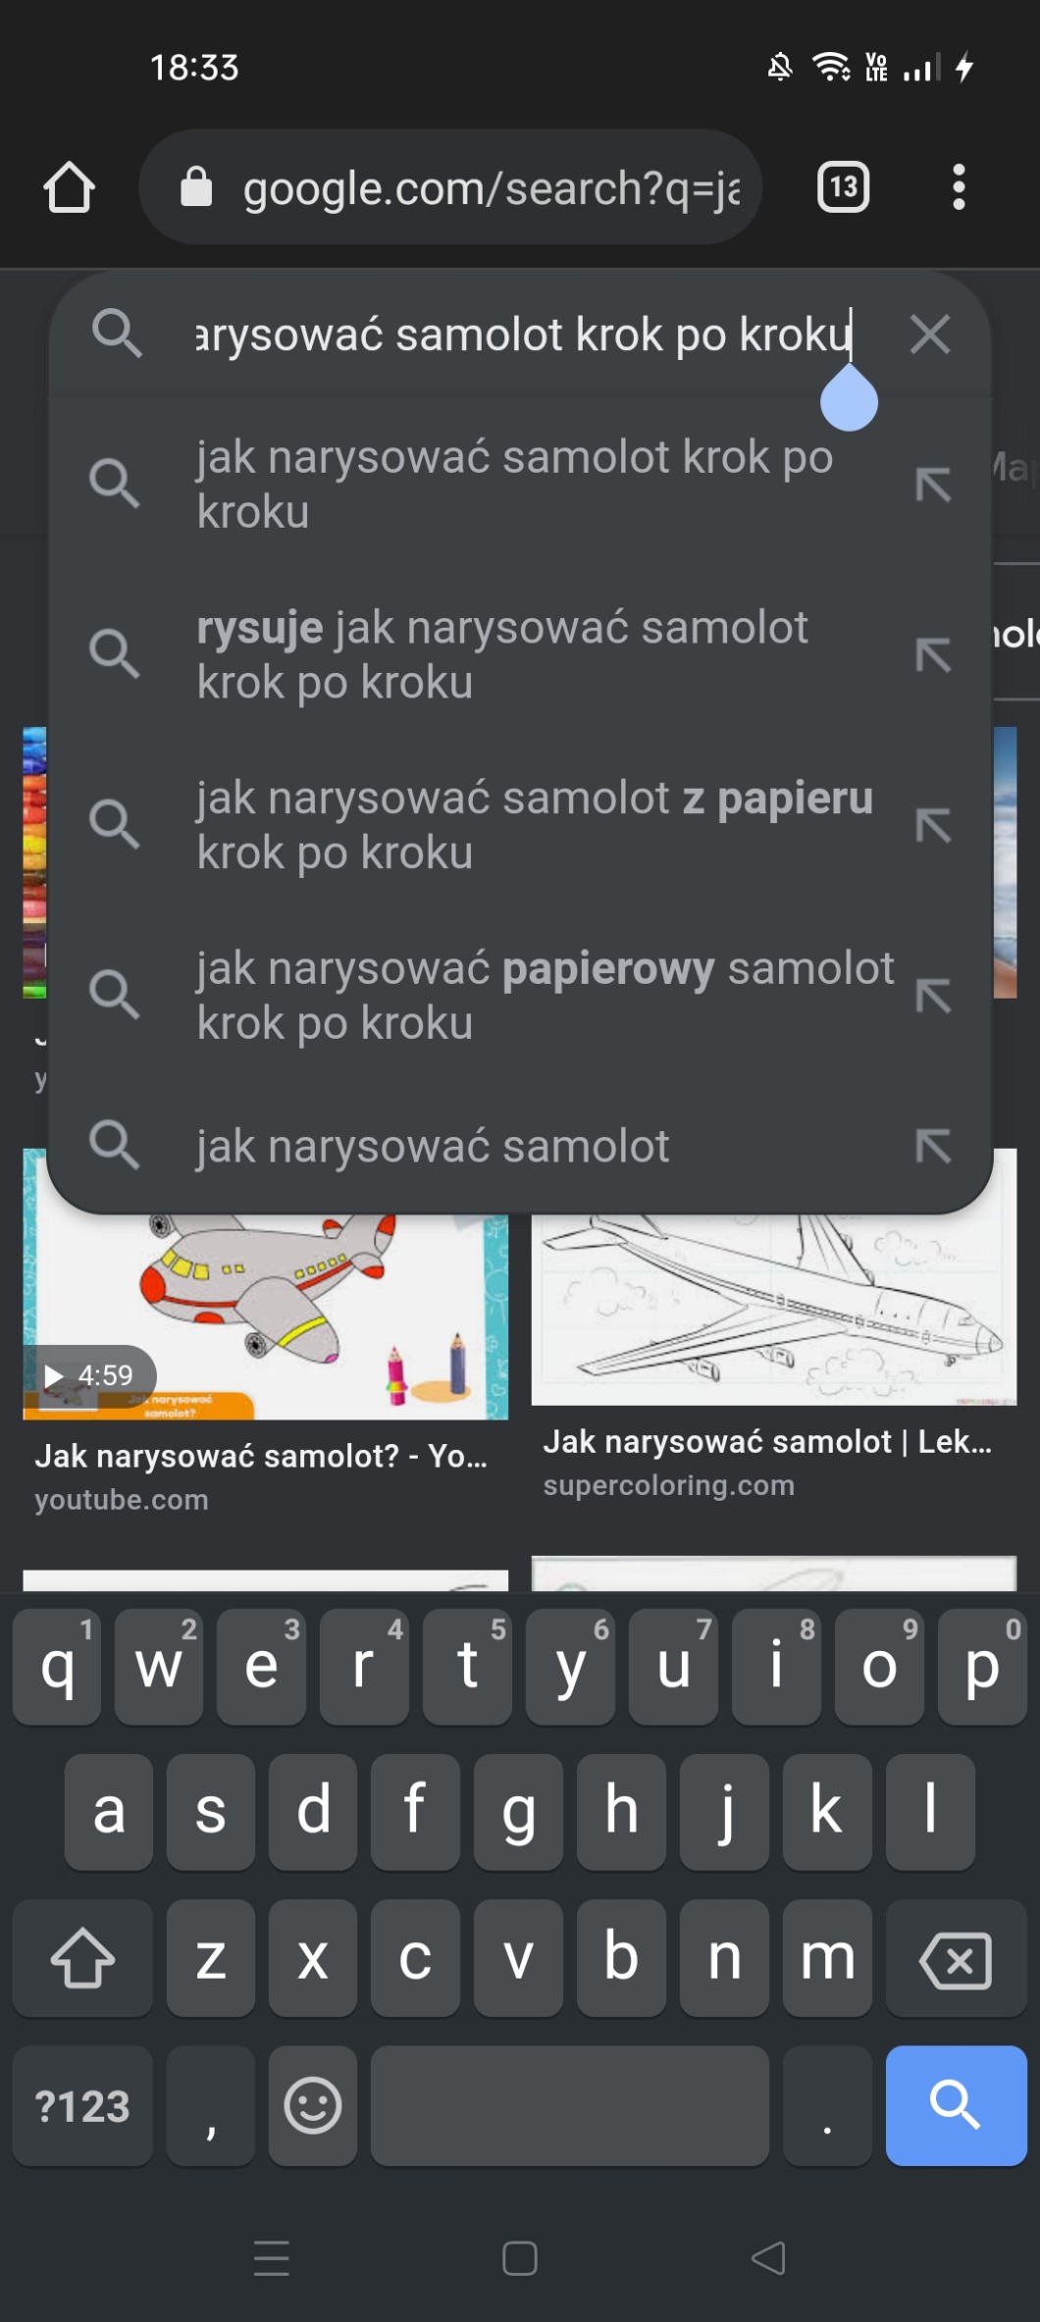
Task: Insert 'samolot z papieru' suggestion via arrow
Action: click(x=933, y=825)
